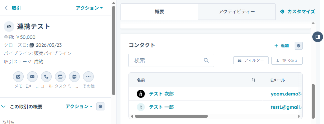Open アクション dropdown in この取引の概要

[79, 106]
